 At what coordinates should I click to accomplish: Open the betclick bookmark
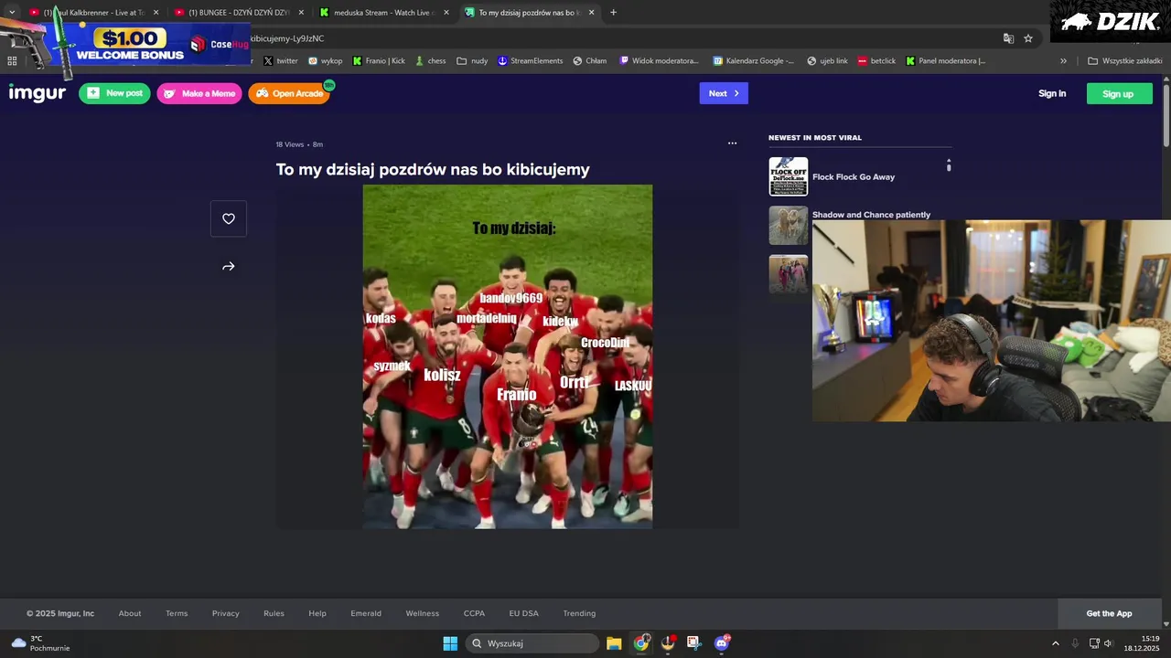point(876,61)
